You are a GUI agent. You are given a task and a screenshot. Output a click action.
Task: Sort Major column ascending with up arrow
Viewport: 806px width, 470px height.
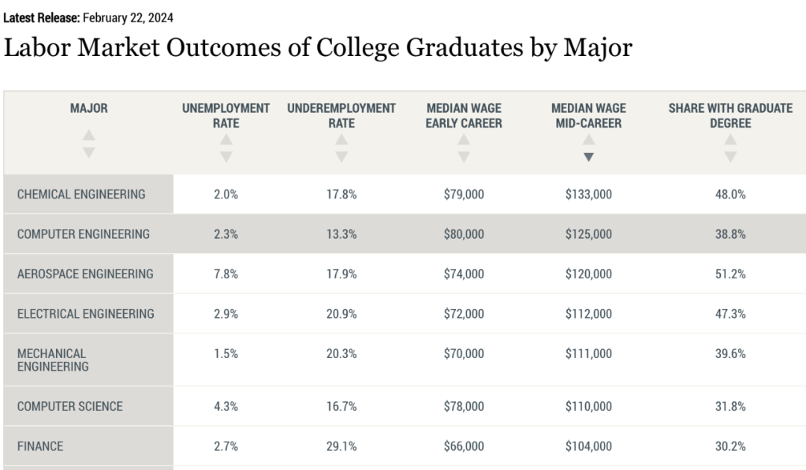click(x=89, y=136)
